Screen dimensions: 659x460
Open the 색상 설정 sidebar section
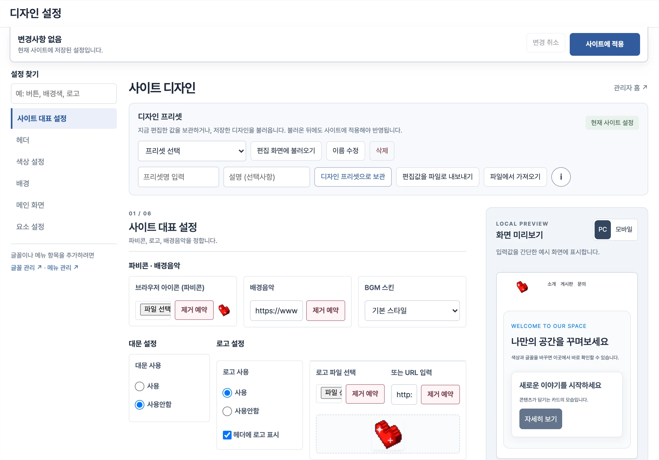(64, 162)
